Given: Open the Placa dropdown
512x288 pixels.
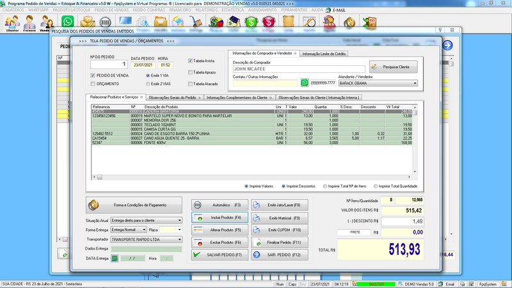Looking at the screenshot, I should [180, 230].
